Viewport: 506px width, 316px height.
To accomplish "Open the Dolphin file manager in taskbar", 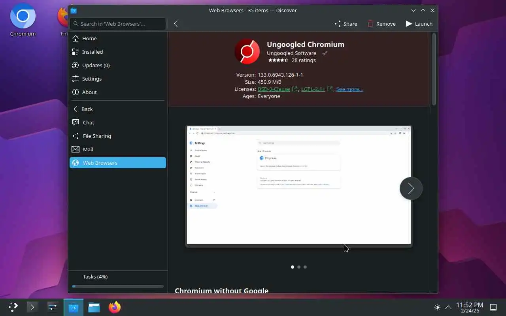I will point(94,307).
